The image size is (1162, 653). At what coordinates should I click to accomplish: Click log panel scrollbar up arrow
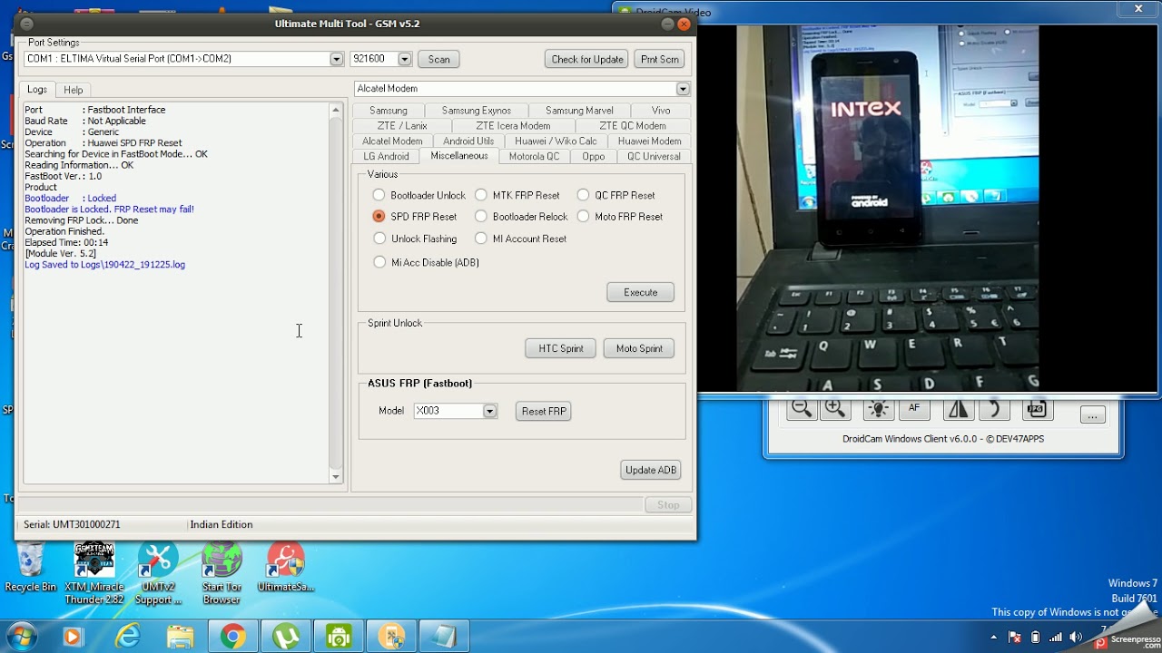(336, 110)
